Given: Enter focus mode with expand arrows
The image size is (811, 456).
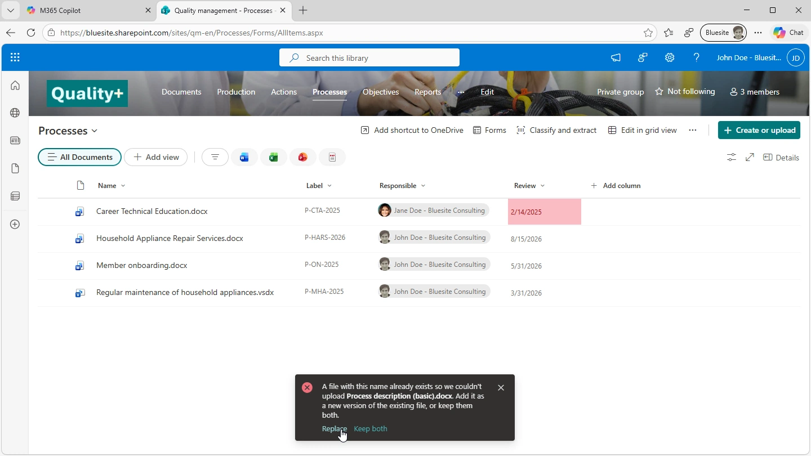Looking at the screenshot, I should tap(750, 157).
